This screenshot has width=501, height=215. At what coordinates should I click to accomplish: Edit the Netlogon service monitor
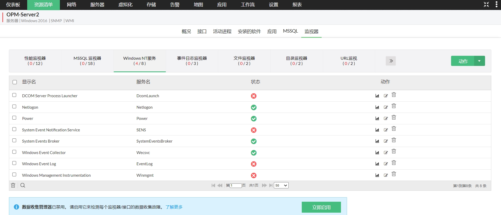[386, 107]
